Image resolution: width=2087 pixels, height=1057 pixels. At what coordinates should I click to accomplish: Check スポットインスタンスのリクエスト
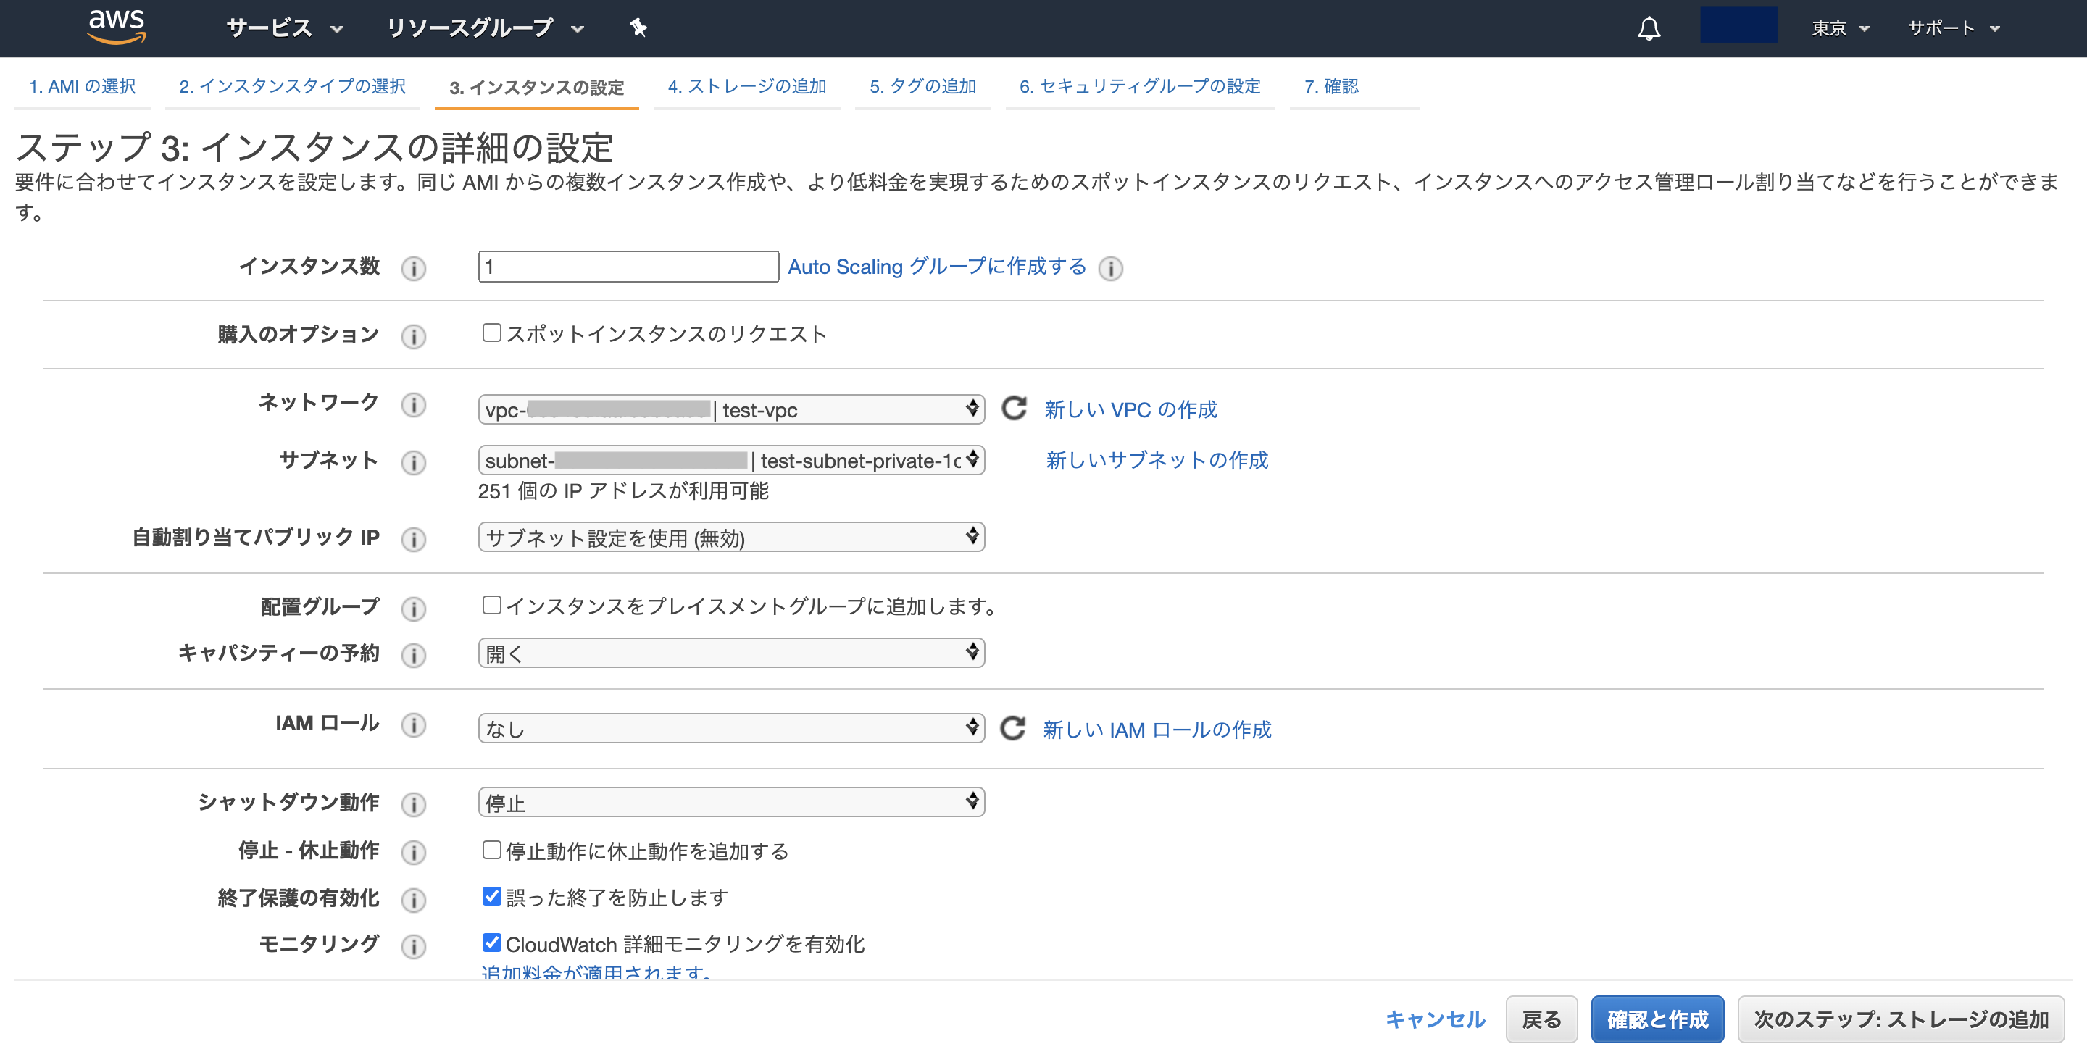tap(491, 331)
